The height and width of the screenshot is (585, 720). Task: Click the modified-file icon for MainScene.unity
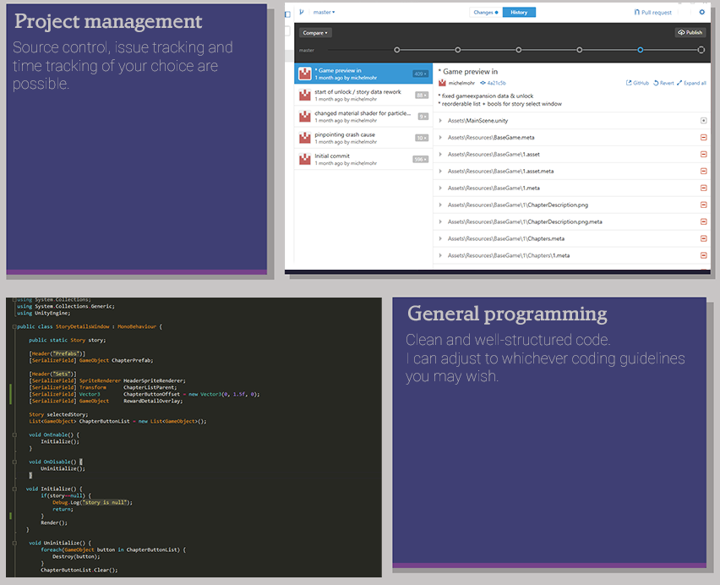[x=703, y=121]
